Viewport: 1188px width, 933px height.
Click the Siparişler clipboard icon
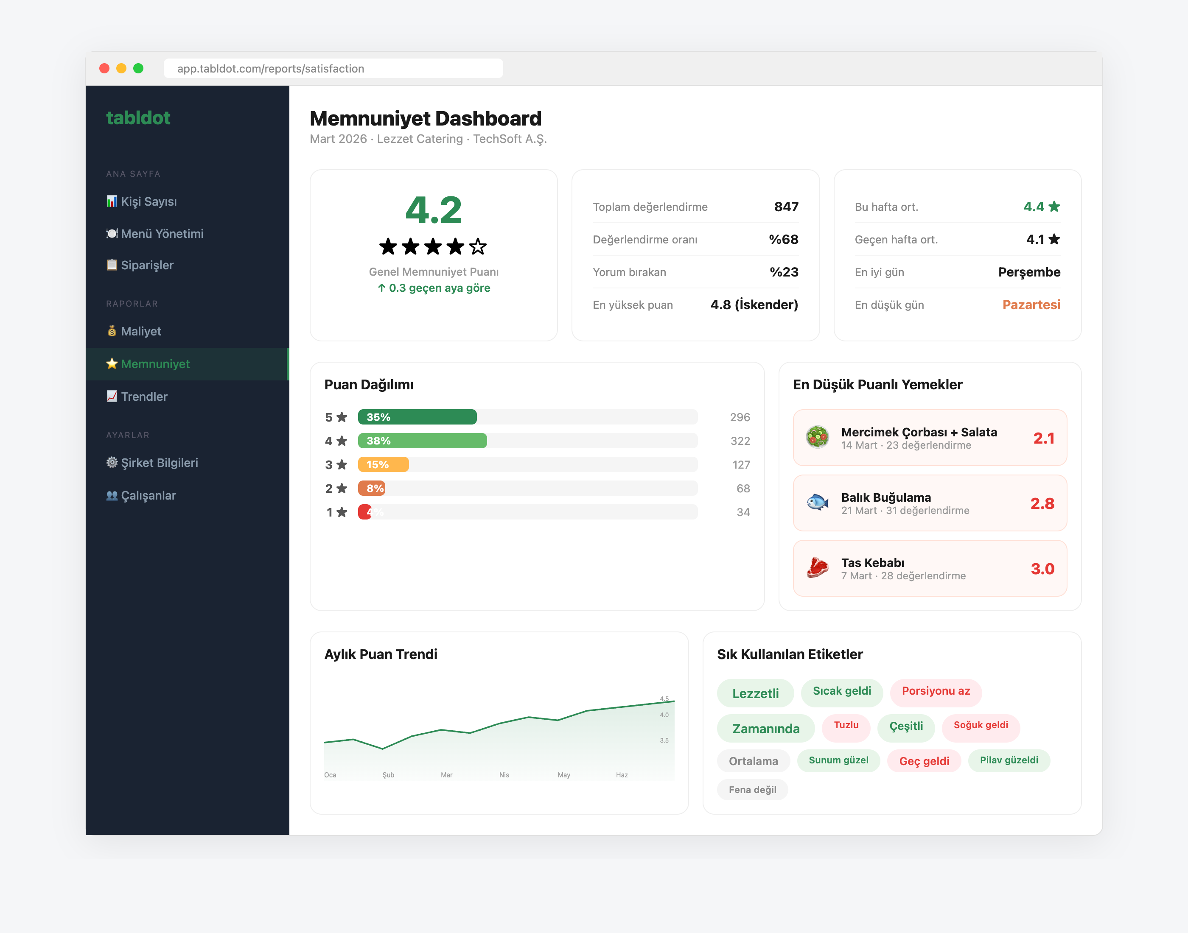[112, 265]
